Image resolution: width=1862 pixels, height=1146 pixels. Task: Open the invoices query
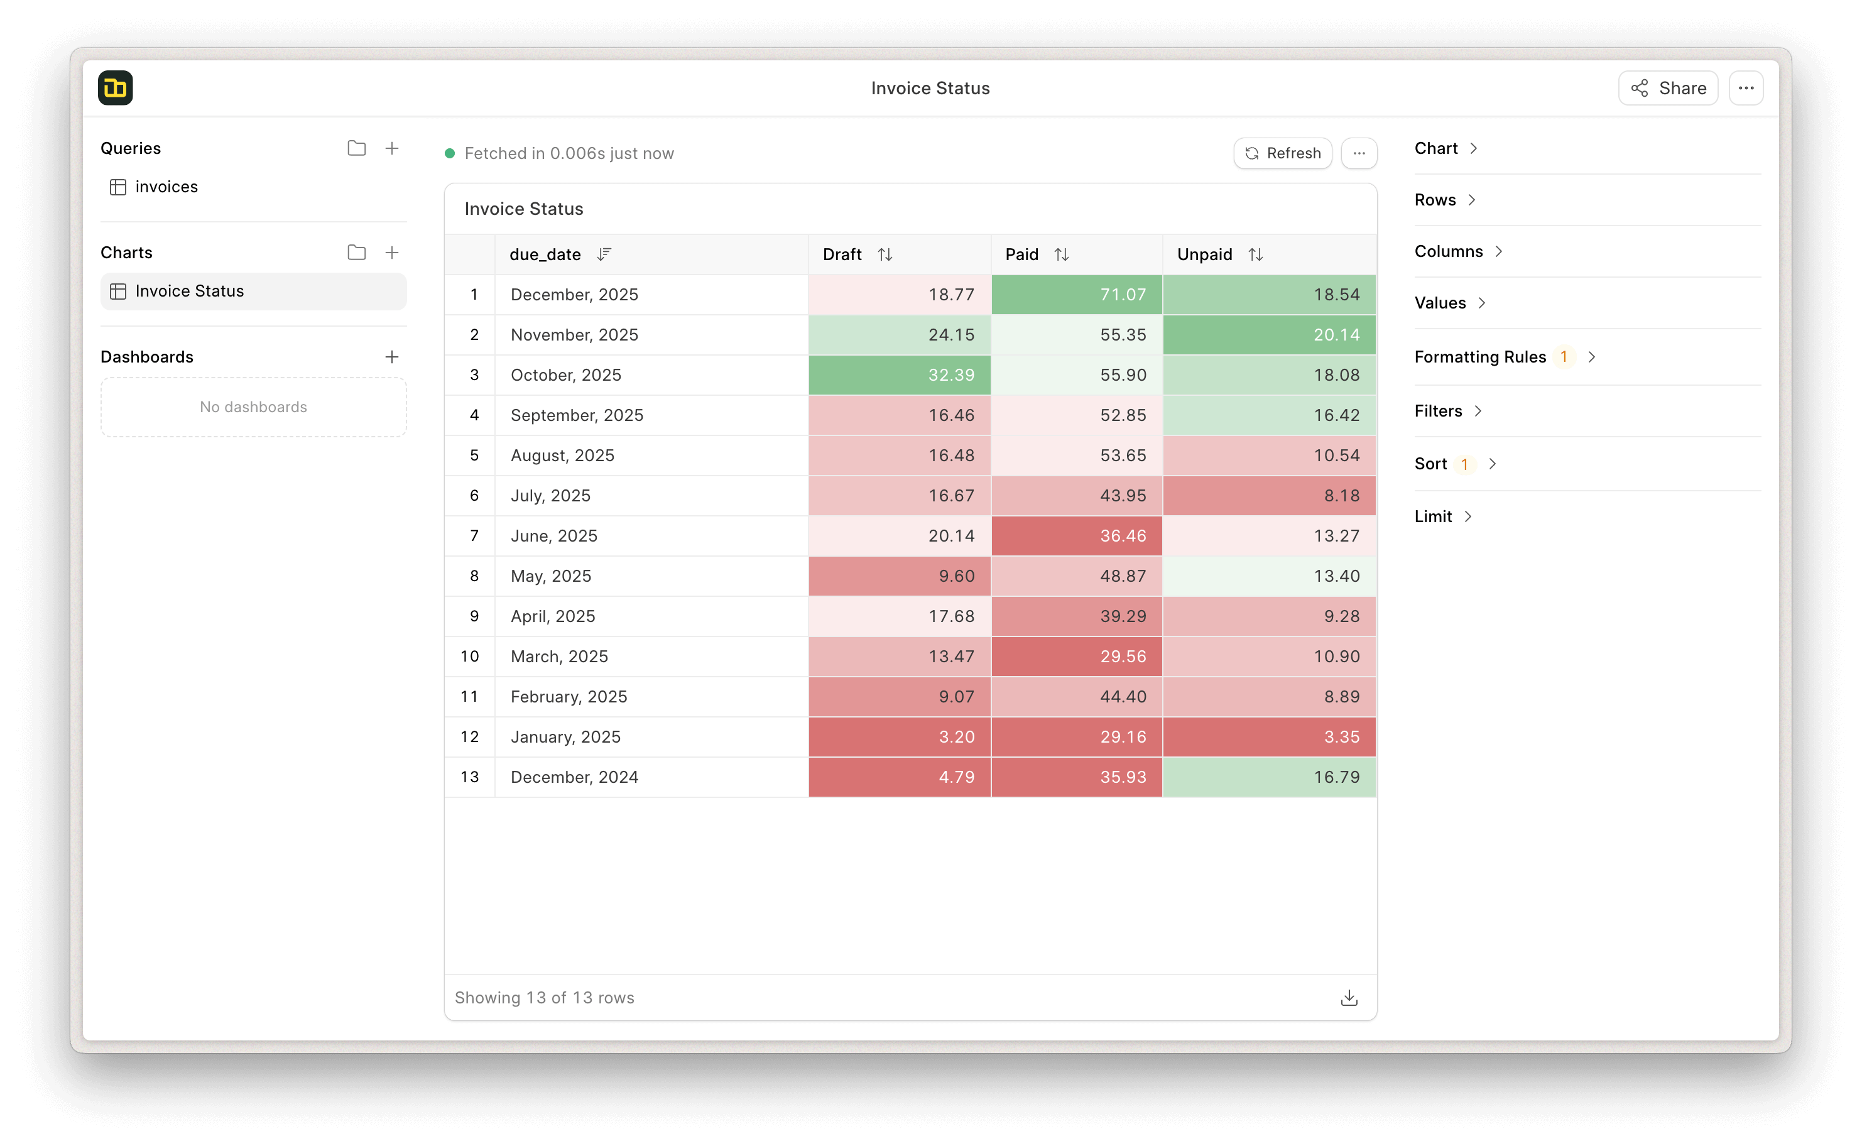[166, 187]
